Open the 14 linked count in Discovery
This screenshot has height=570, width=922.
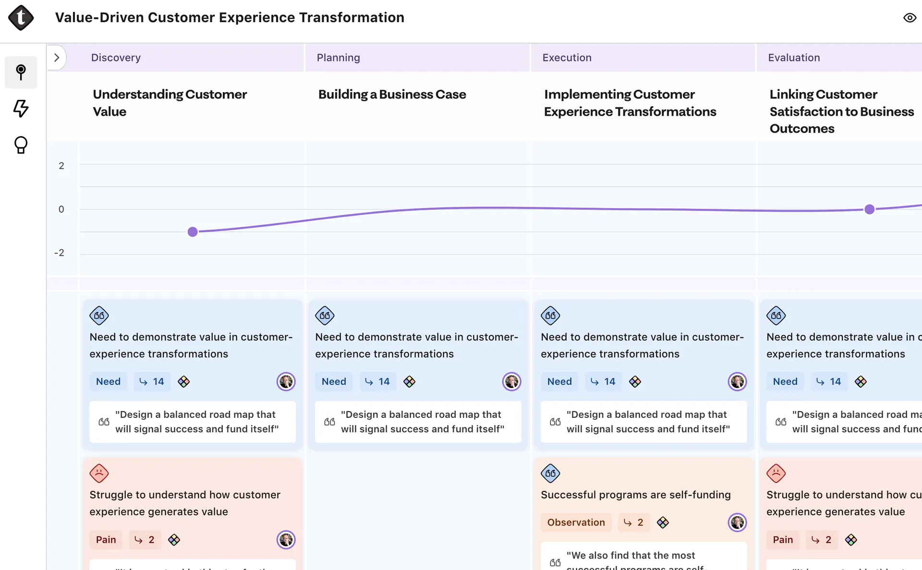click(152, 381)
